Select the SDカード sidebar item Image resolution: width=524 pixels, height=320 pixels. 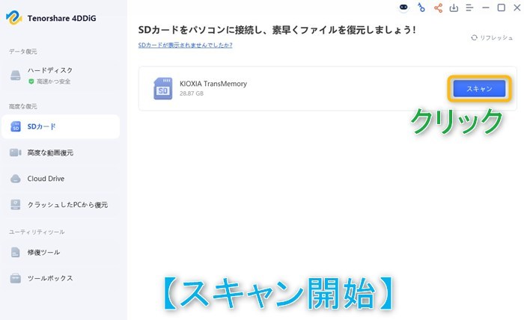click(61, 126)
